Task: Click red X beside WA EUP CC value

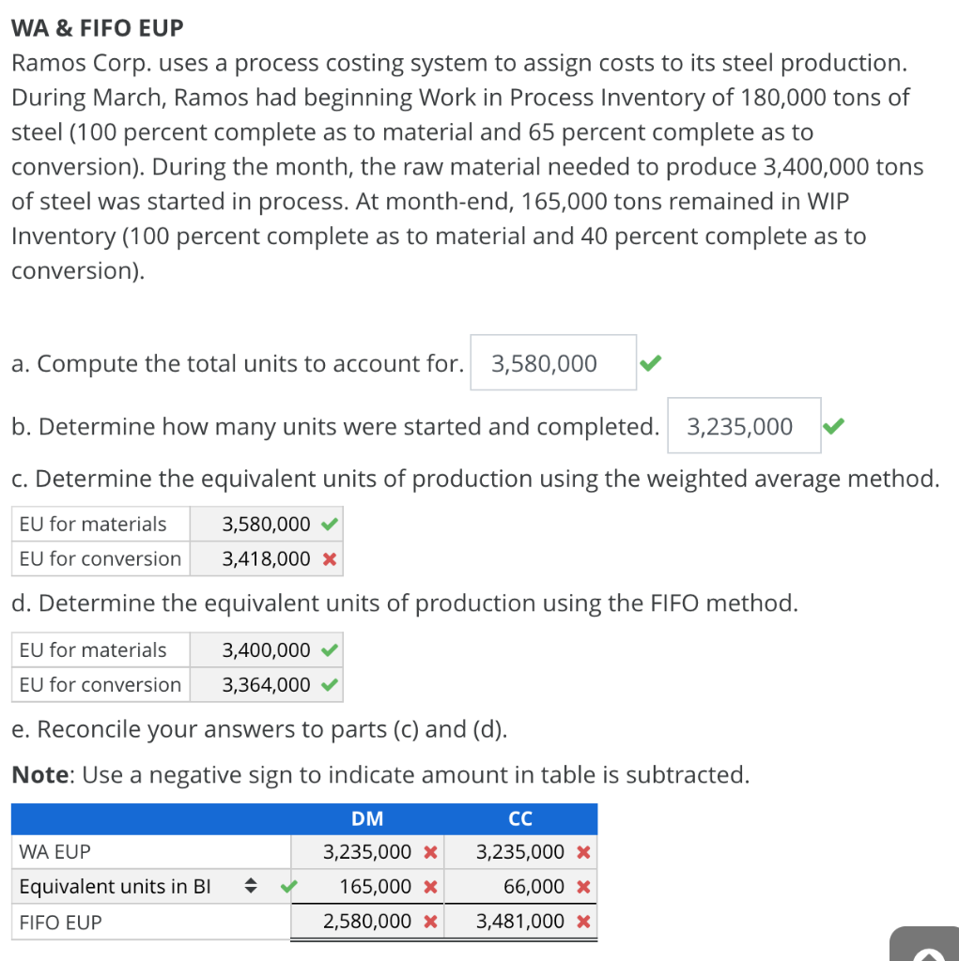Action: tap(585, 852)
